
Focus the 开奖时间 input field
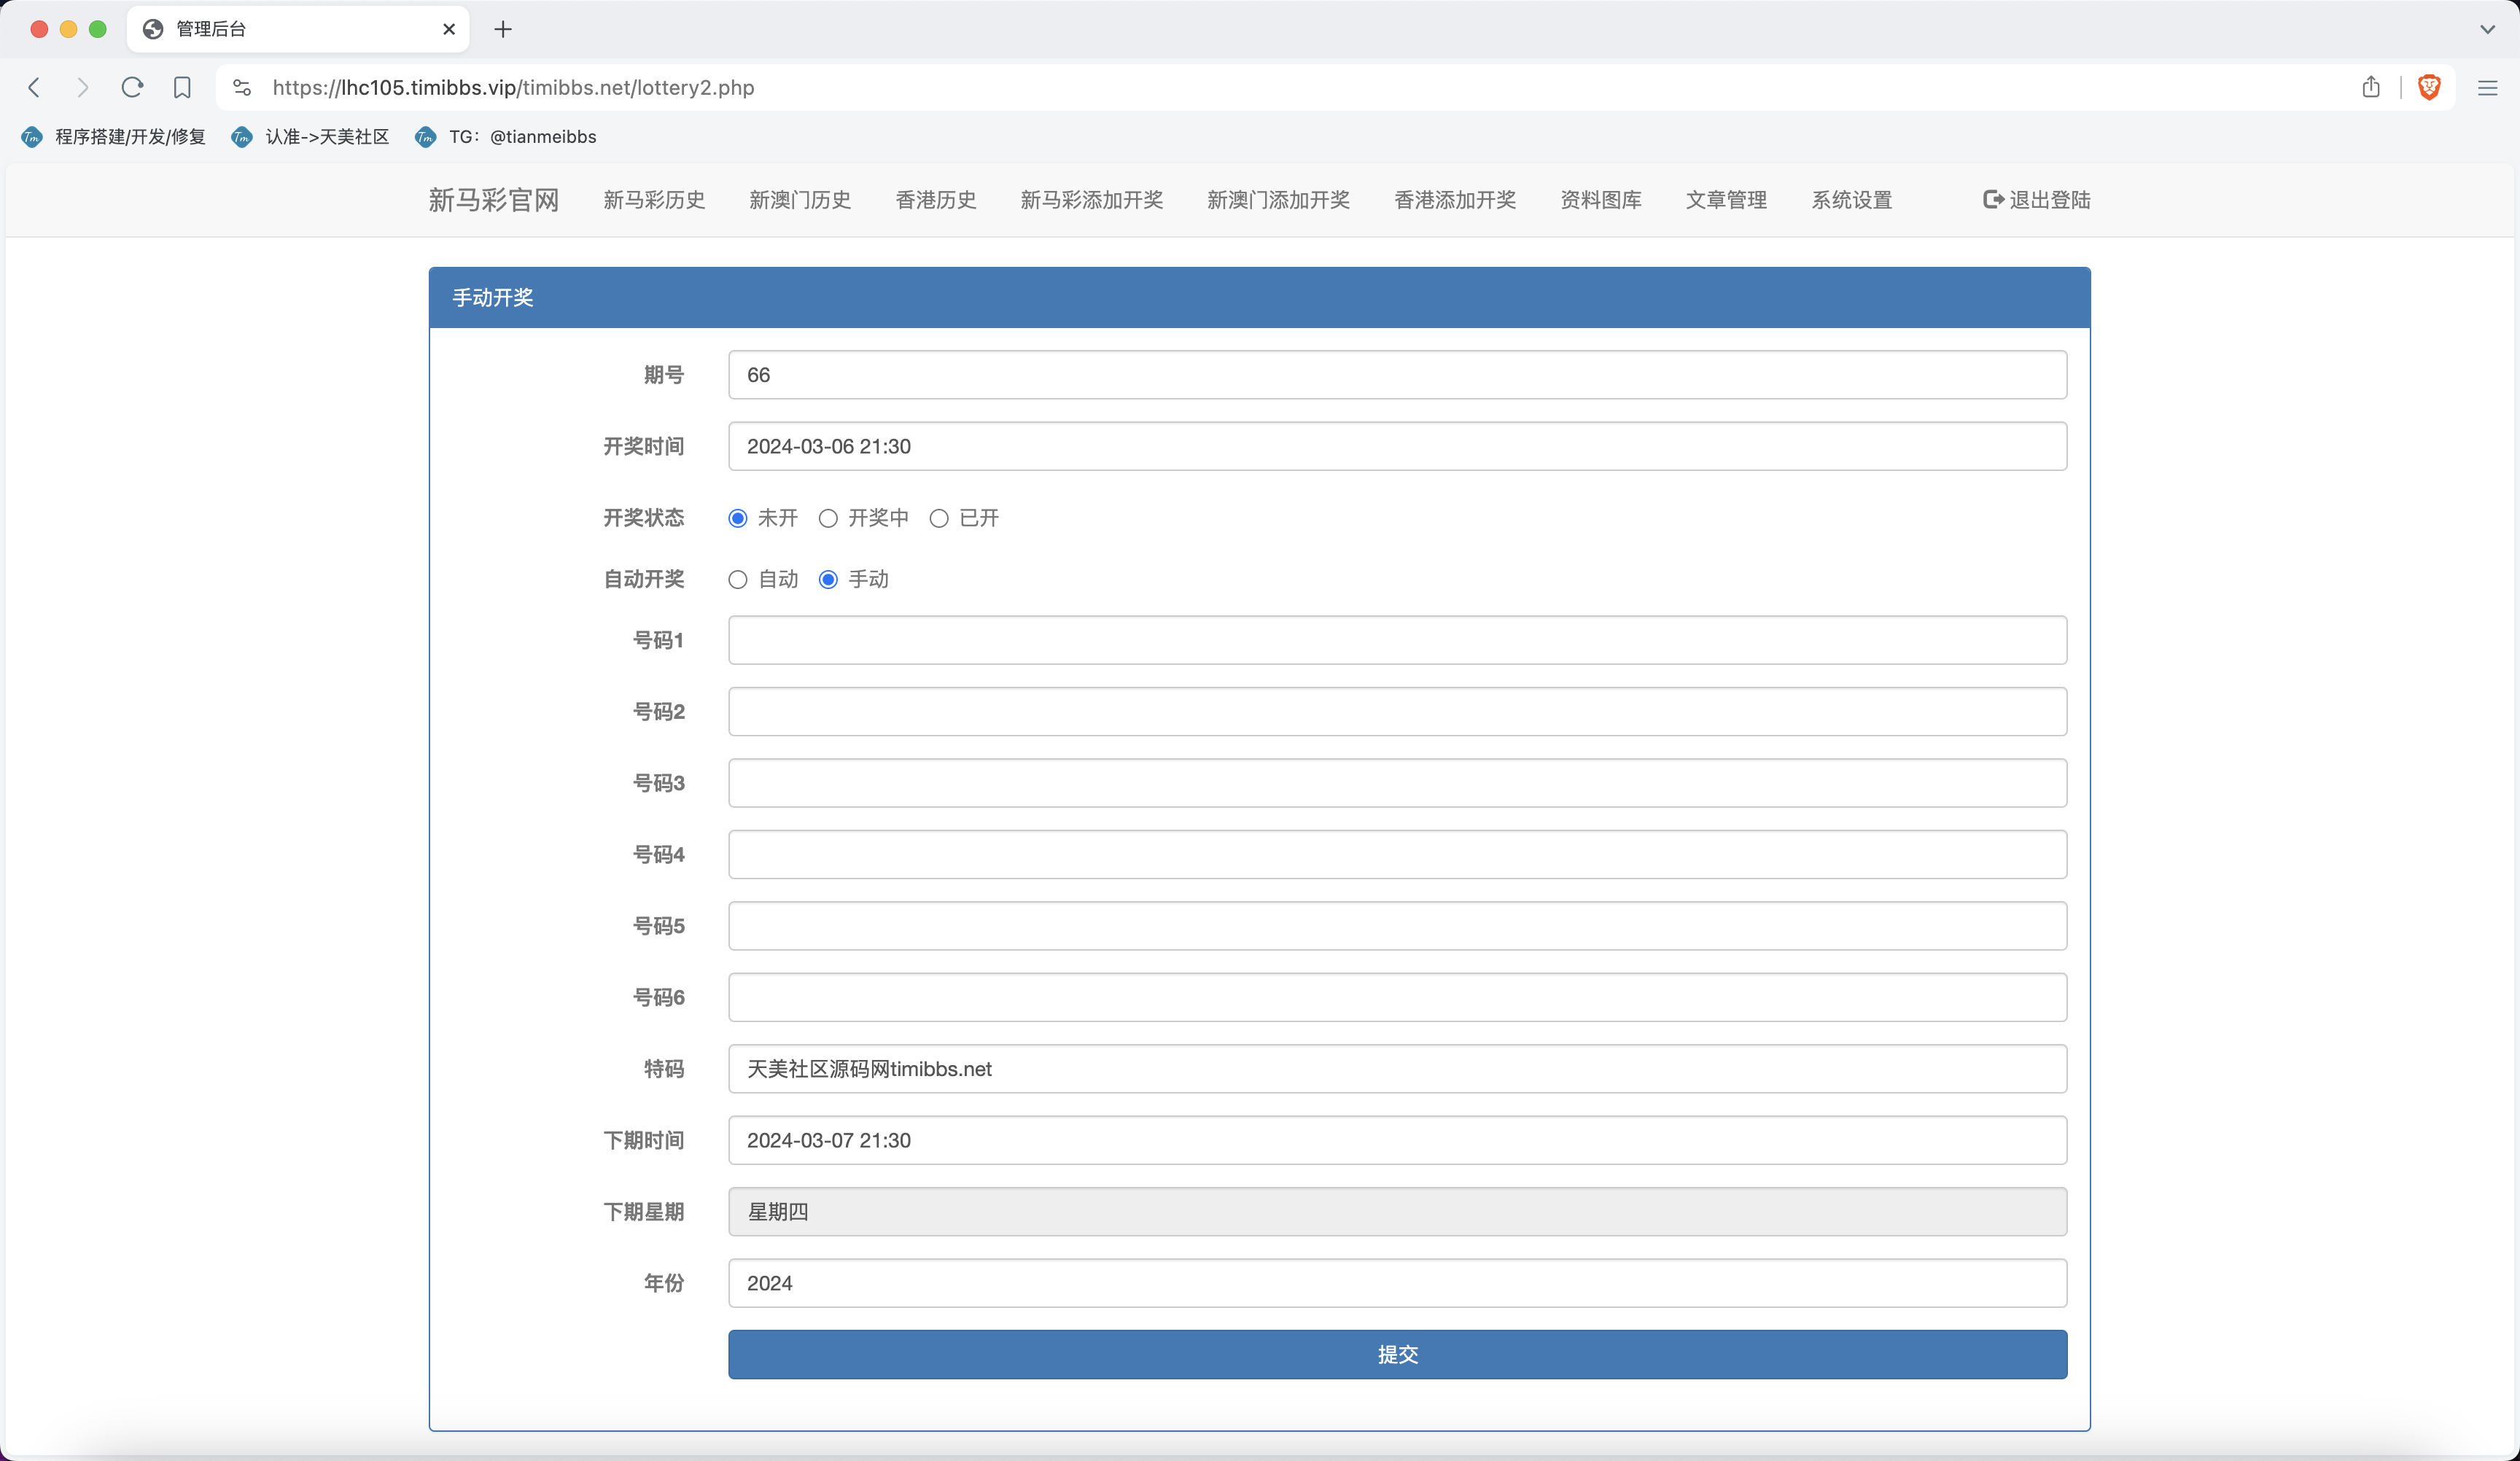coord(1397,446)
